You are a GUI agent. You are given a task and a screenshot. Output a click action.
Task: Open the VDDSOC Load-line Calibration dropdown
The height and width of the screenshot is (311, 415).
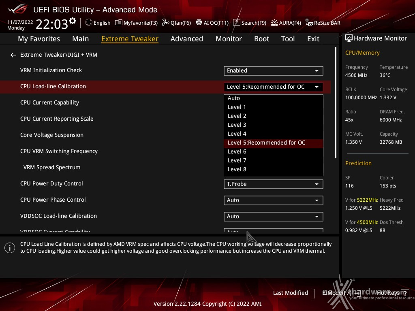(x=274, y=216)
